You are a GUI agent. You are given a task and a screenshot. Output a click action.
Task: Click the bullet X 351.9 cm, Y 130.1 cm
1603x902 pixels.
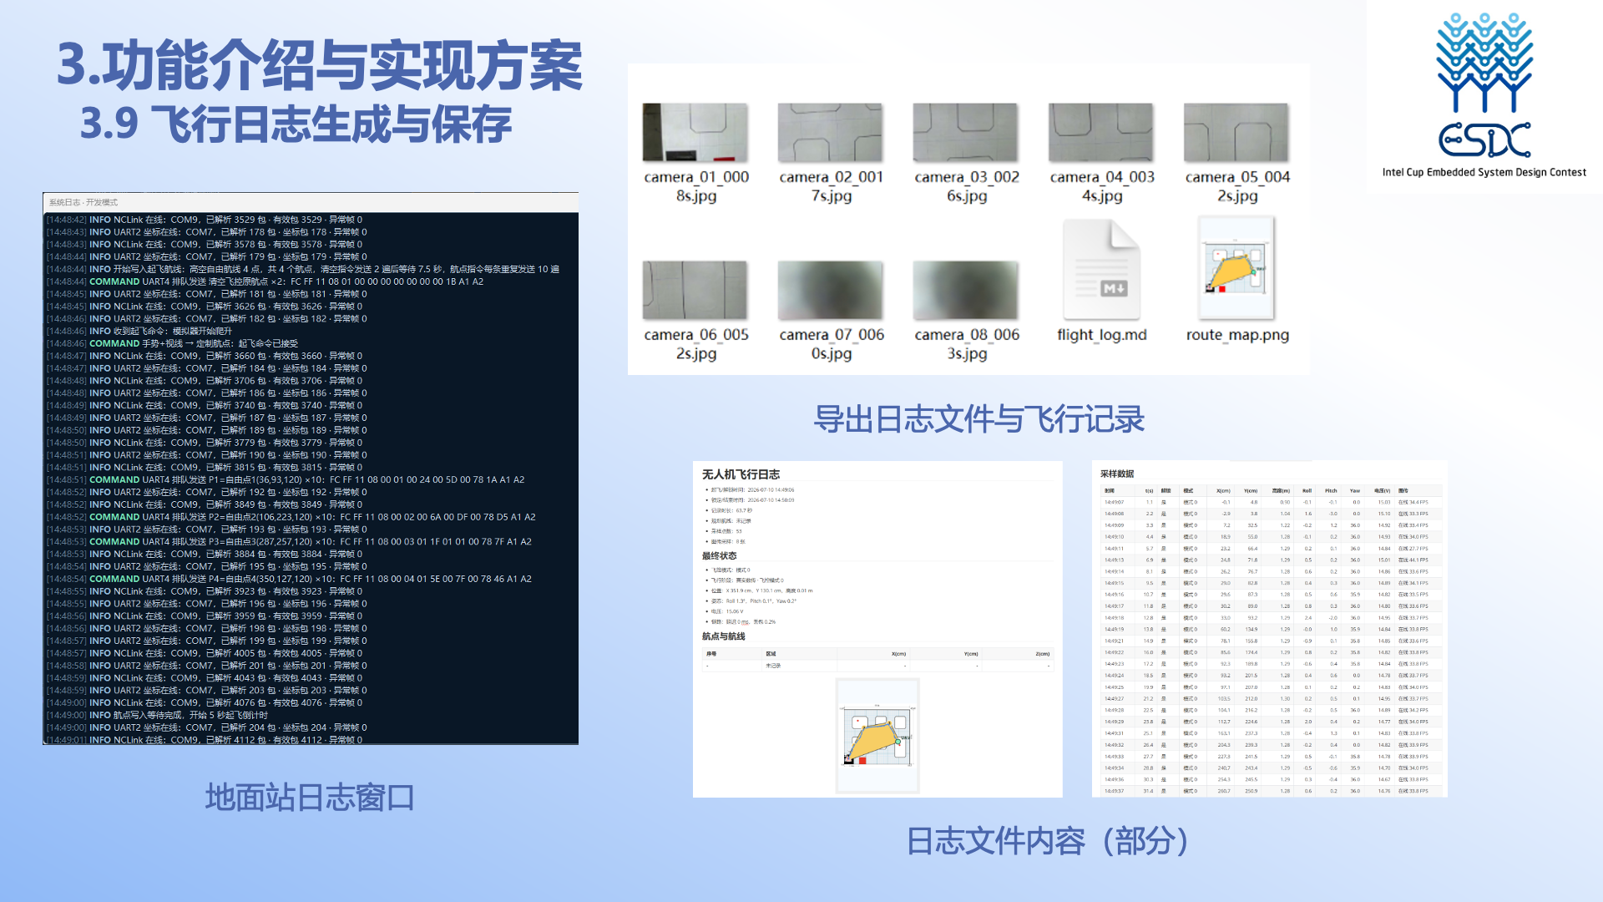point(761,590)
